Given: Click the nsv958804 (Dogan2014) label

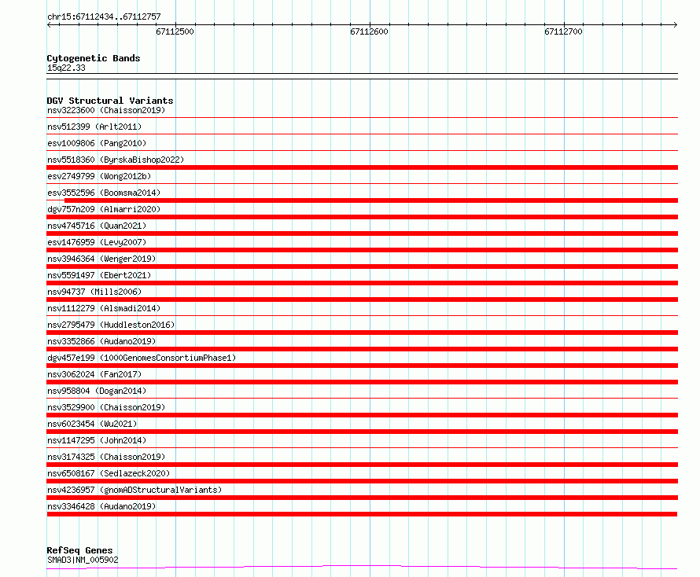Looking at the screenshot, I should 97,391.
